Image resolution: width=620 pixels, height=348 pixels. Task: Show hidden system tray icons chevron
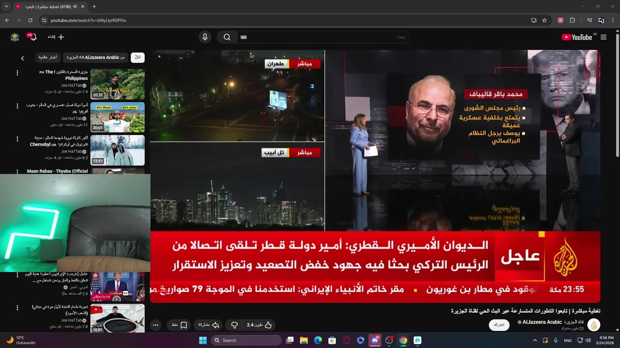tap(534, 340)
